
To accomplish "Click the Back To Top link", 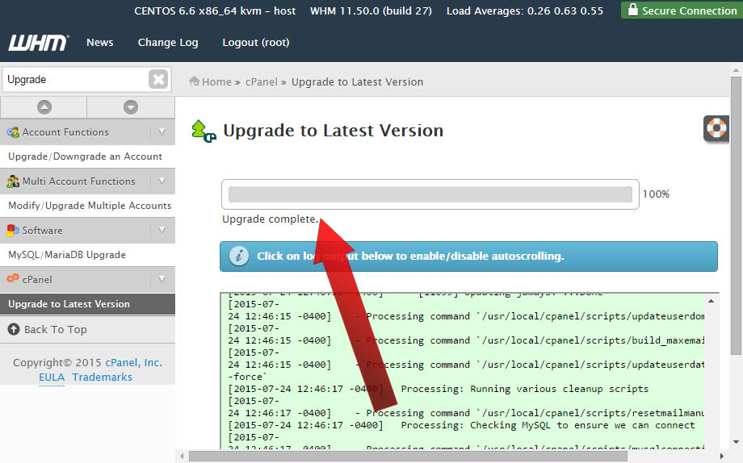I will pos(56,329).
